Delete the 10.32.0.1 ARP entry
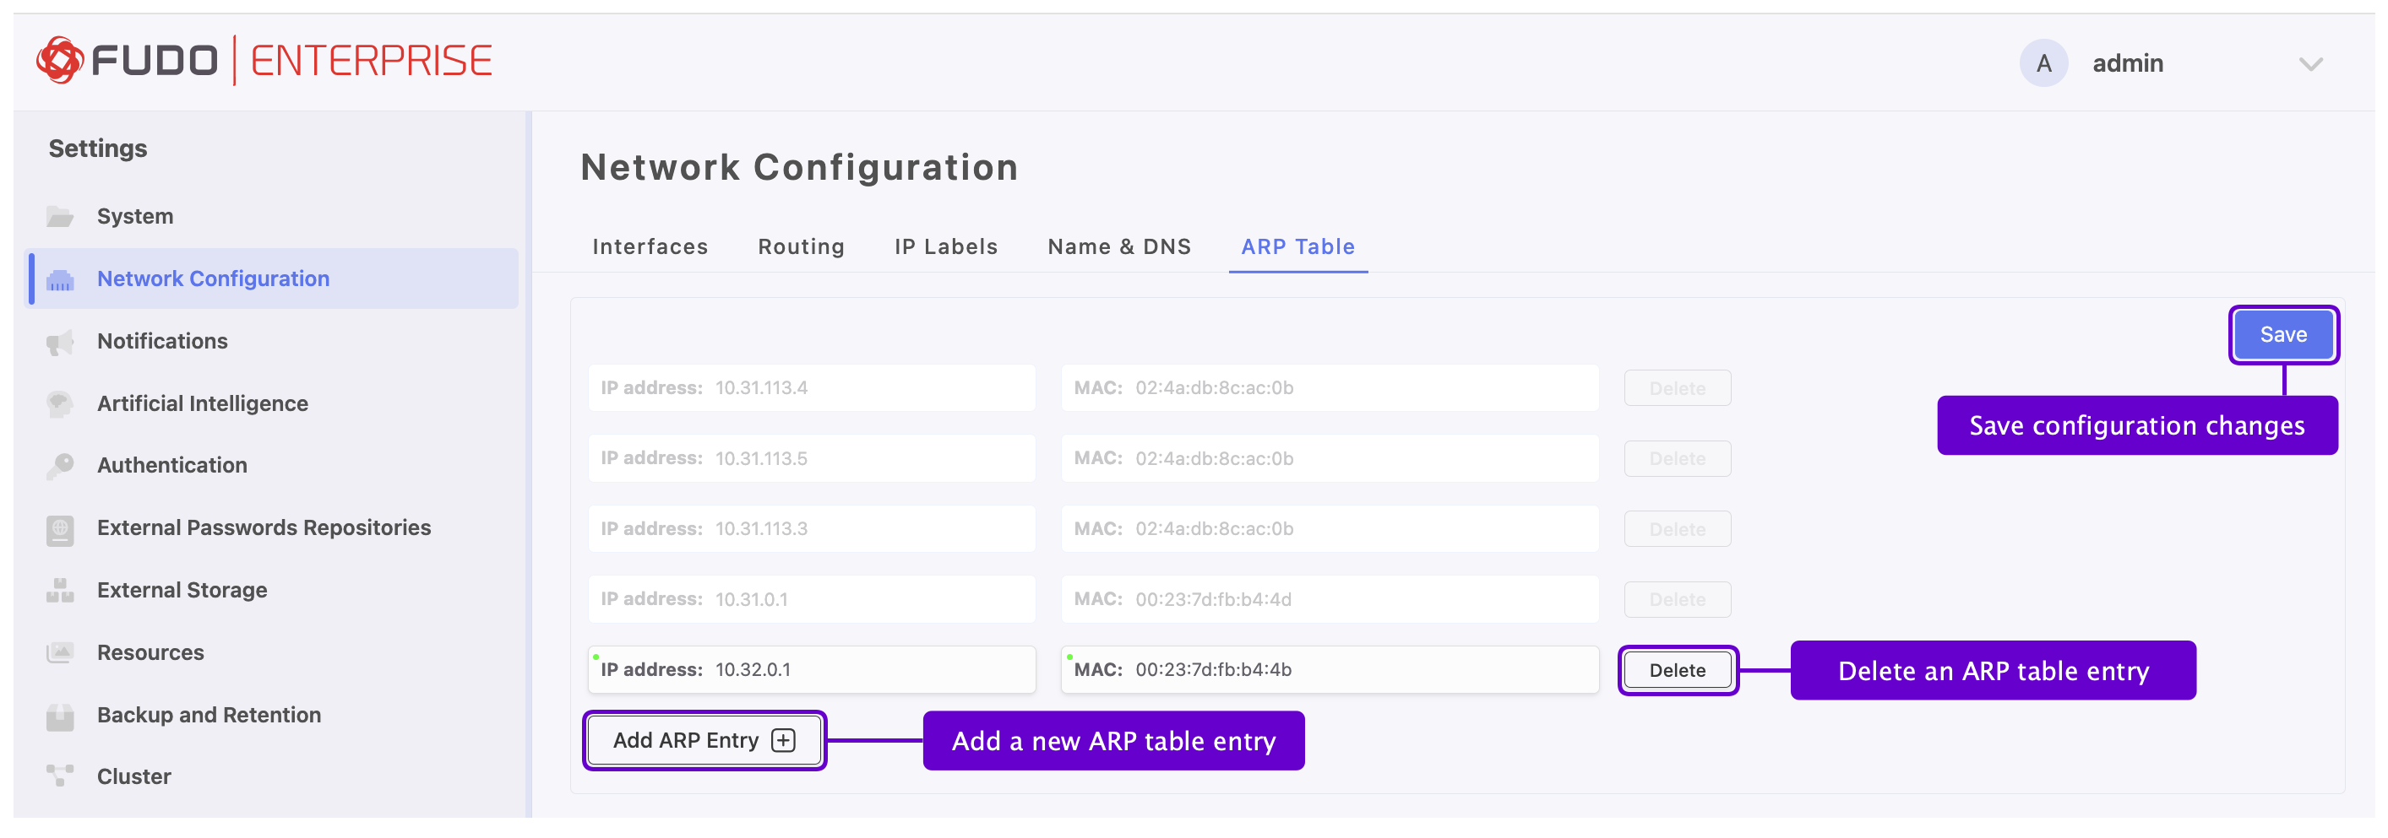Viewport: 2388px width, 838px height. (1677, 670)
